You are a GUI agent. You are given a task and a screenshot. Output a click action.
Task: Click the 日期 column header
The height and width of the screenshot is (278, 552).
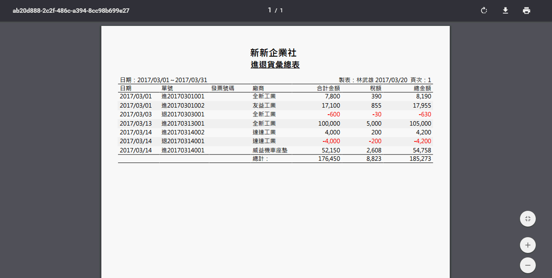(x=125, y=88)
